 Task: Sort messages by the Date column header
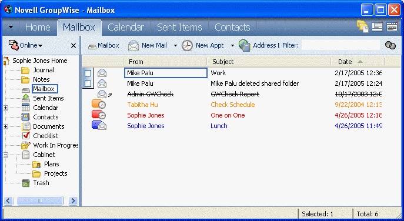[x=358, y=62]
